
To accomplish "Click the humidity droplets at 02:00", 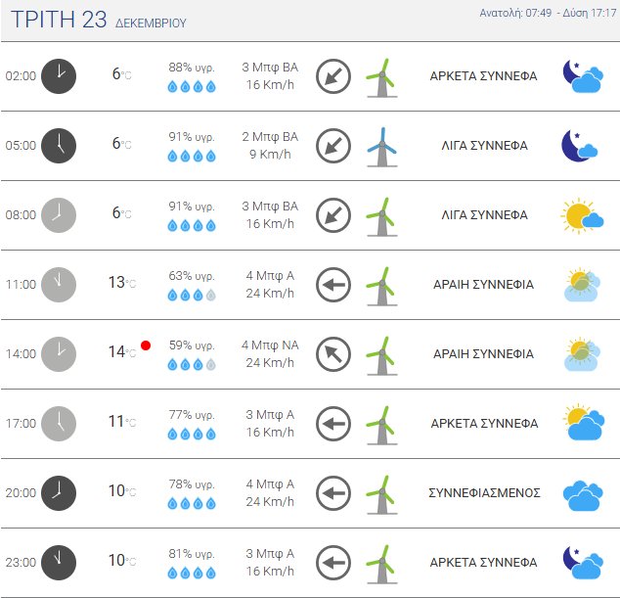I will [x=191, y=86].
